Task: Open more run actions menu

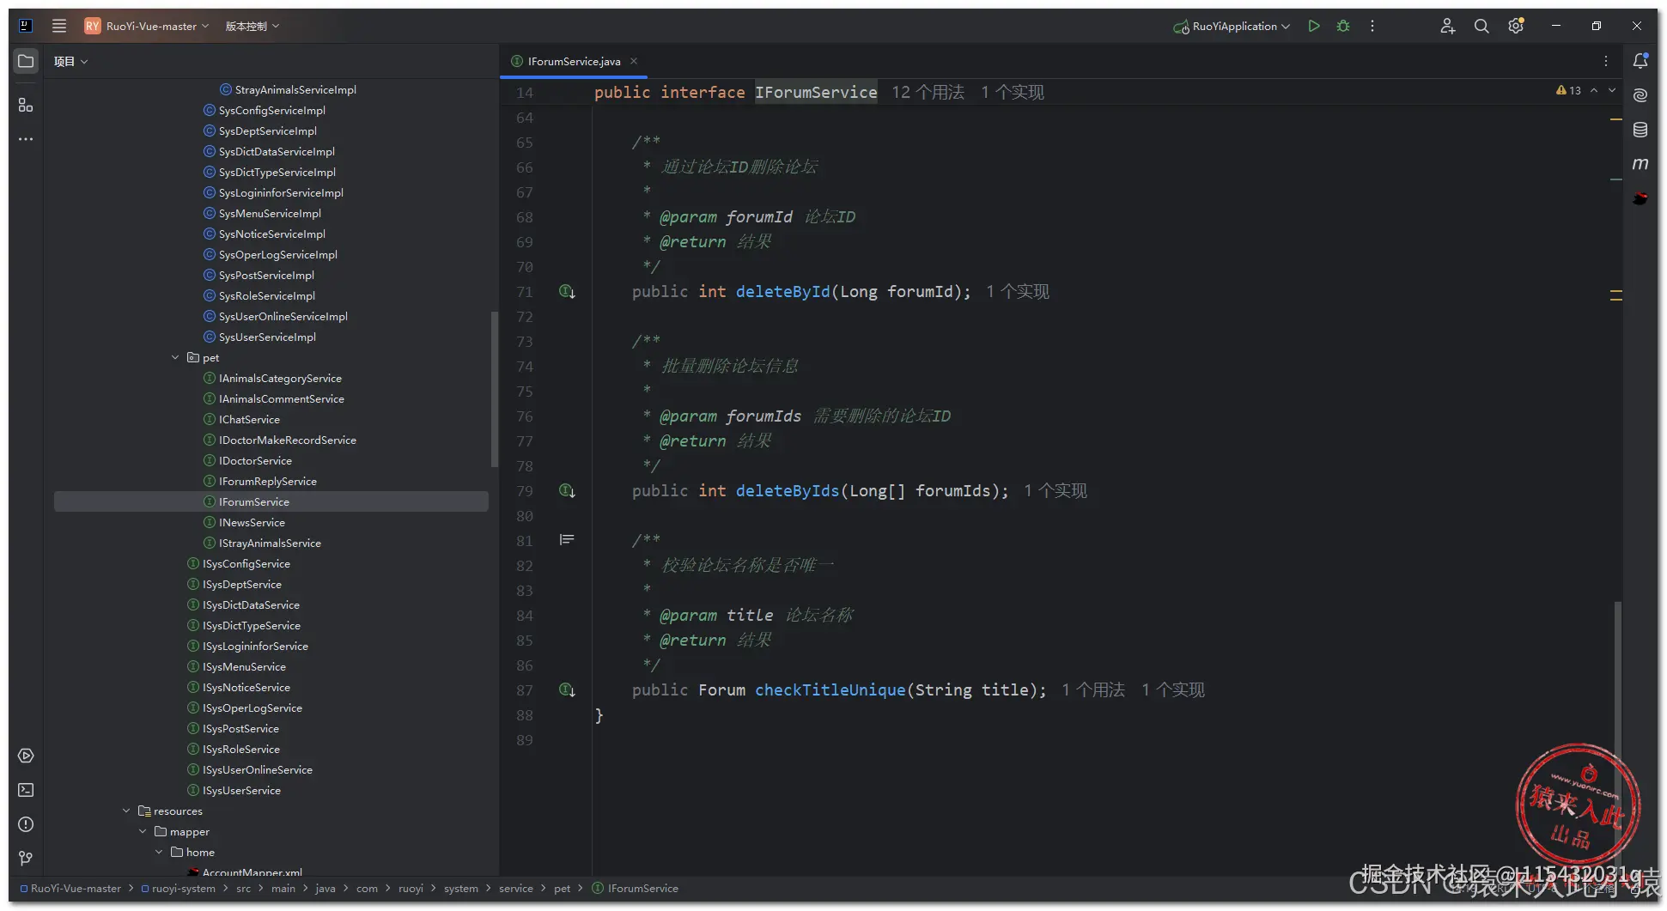Action: click(x=1372, y=26)
